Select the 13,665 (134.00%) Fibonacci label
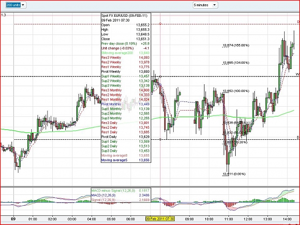This screenshot has height=225, width=300. click(x=236, y=63)
